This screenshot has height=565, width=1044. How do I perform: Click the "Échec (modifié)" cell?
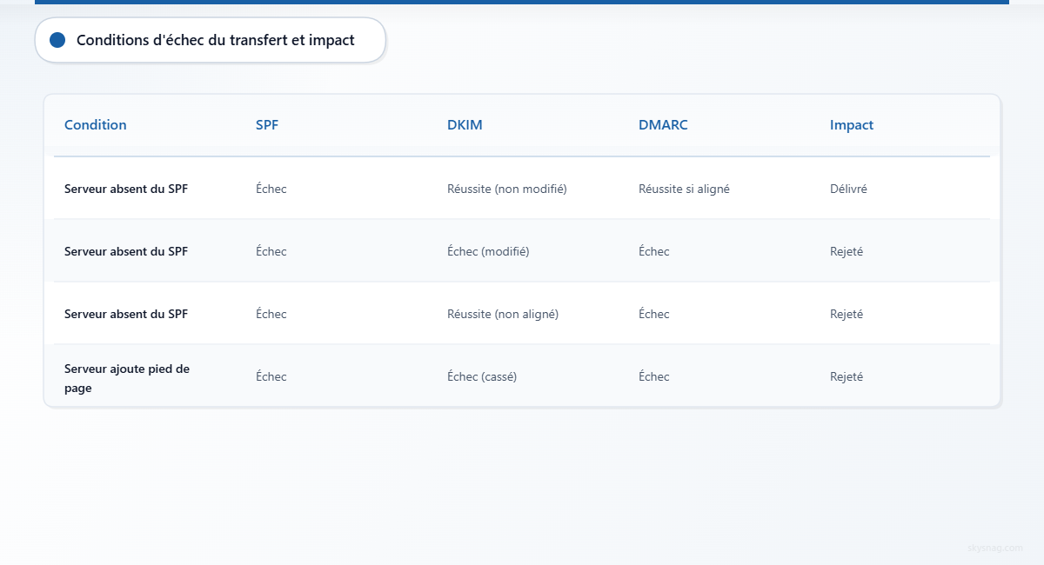pyautogui.click(x=488, y=251)
